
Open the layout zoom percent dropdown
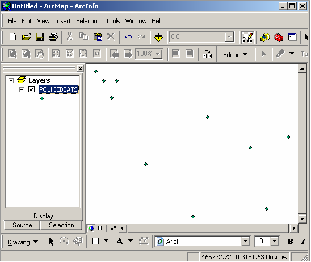[158, 54]
